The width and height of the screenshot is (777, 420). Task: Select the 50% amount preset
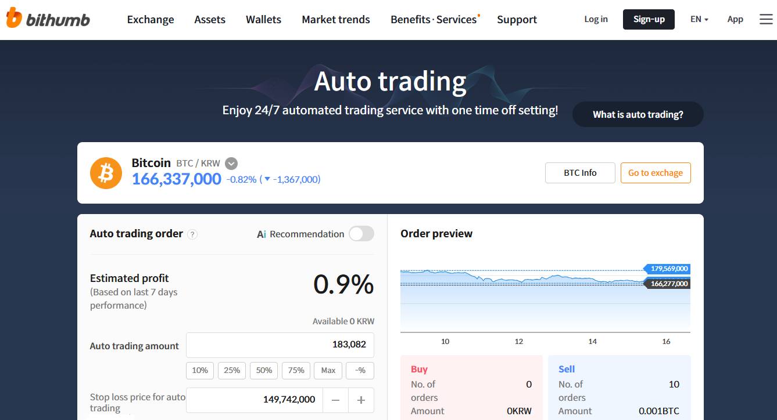tap(264, 370)
